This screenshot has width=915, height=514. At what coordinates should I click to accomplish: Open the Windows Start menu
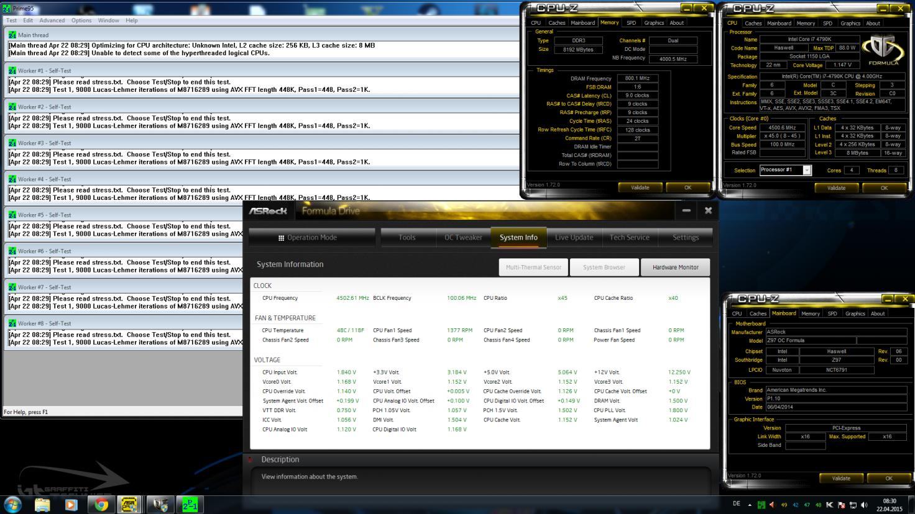(x=12, y=504)
